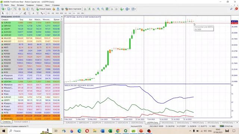Draw a vertical line tool
Screen dimensions: 239x134
click(12, 13)
